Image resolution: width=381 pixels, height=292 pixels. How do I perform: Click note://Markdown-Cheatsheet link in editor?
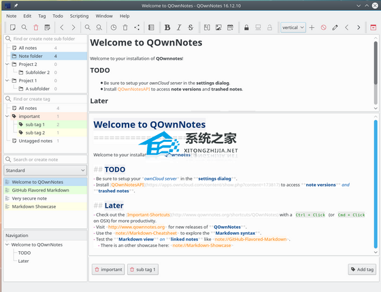[x=146, y=233]
